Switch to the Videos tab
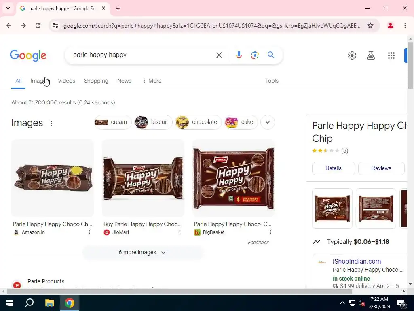Screen dimensions: 414x311 coord(67,81)
